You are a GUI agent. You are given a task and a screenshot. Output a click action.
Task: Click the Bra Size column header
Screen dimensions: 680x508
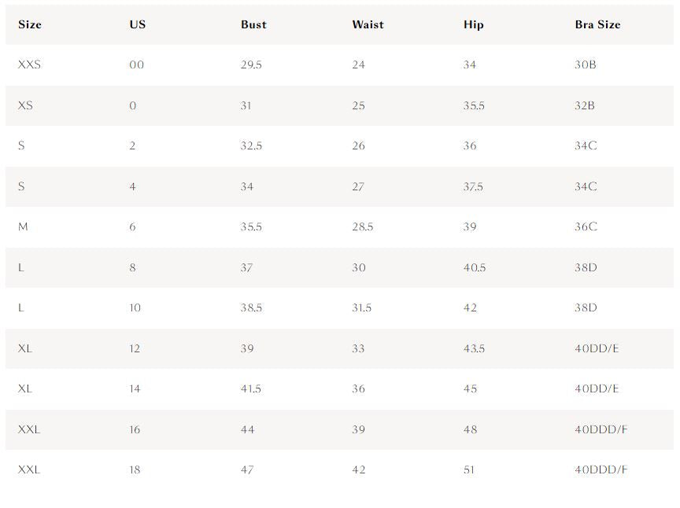[597, 24]
